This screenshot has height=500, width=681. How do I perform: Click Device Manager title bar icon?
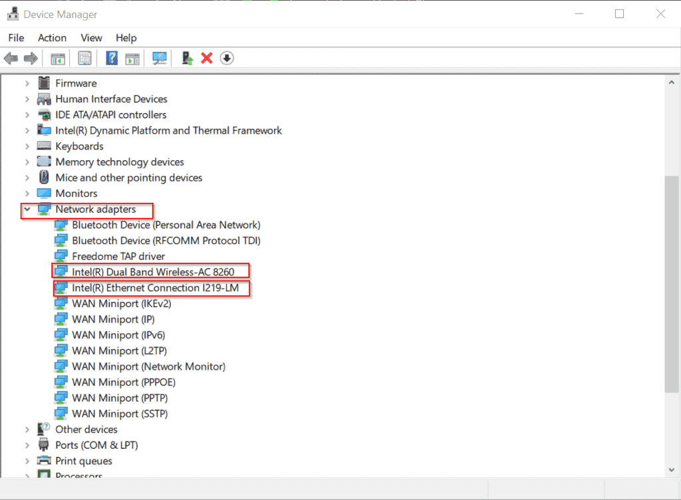13,14
